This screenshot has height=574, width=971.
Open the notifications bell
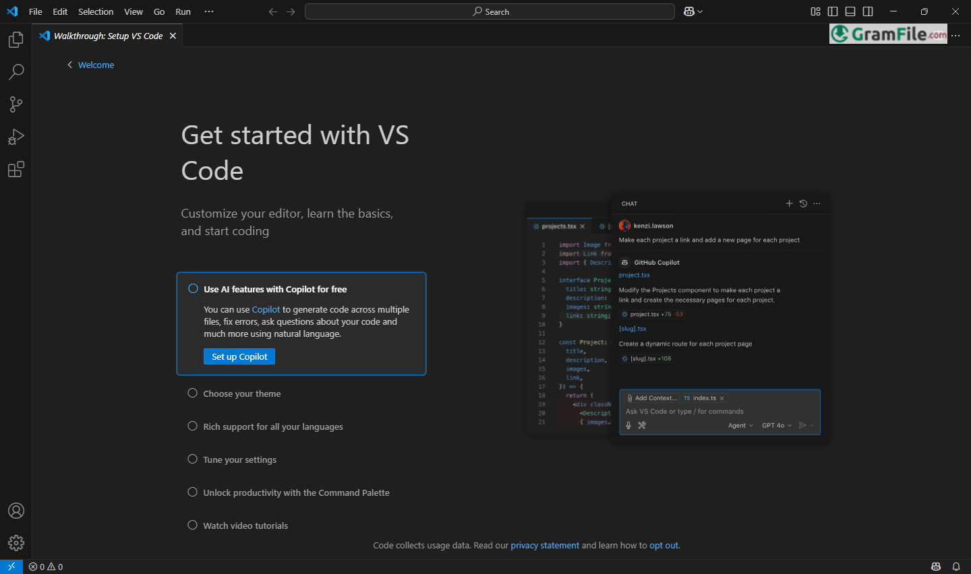(x=956, y=567)
